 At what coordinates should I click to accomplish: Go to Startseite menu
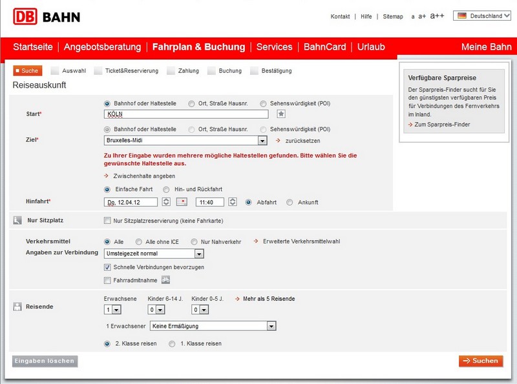(33, 46)
